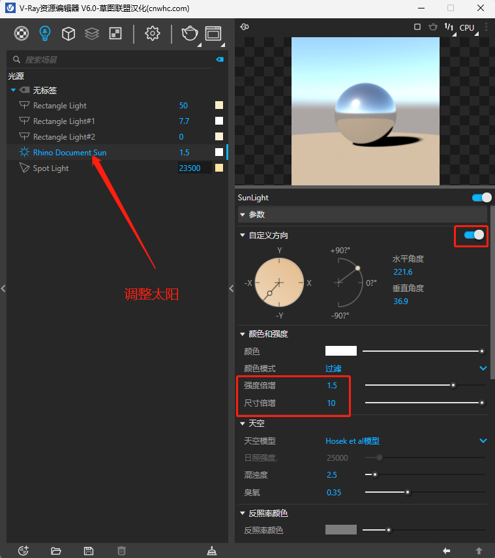
Task: Open the Materials tab icon
Action: click(x=22, y=33)
